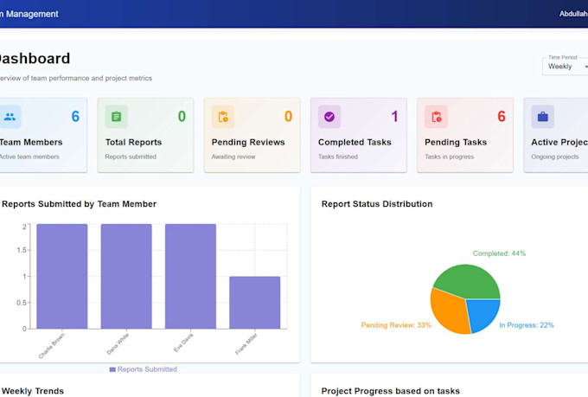
Task: Click the Total Reports clipboard icon
Action: (x=116, y=117)
